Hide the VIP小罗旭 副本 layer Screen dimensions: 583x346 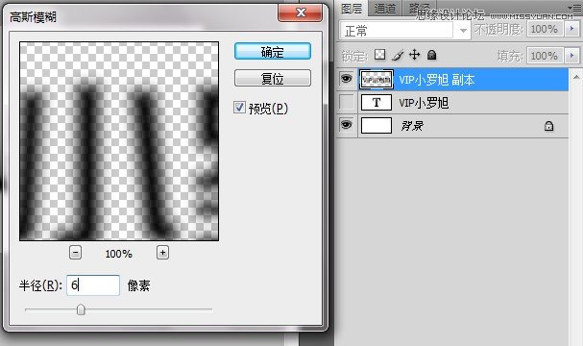coord(346,79)
